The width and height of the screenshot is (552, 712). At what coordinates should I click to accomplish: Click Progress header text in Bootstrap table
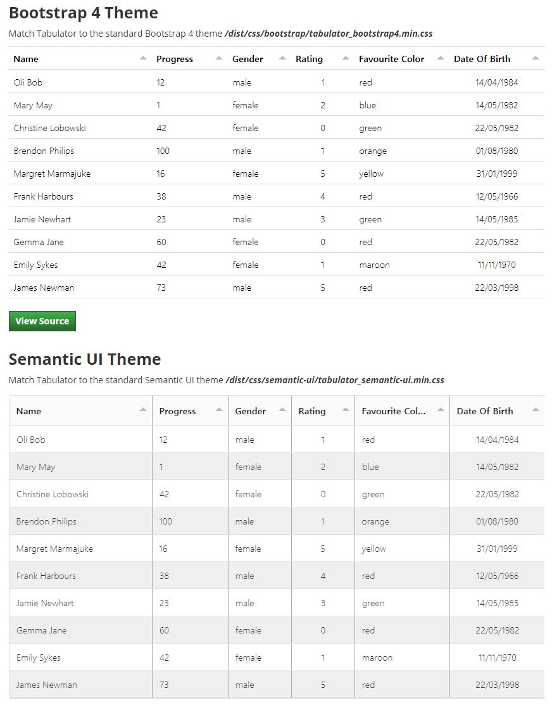[x=175, y=59]
